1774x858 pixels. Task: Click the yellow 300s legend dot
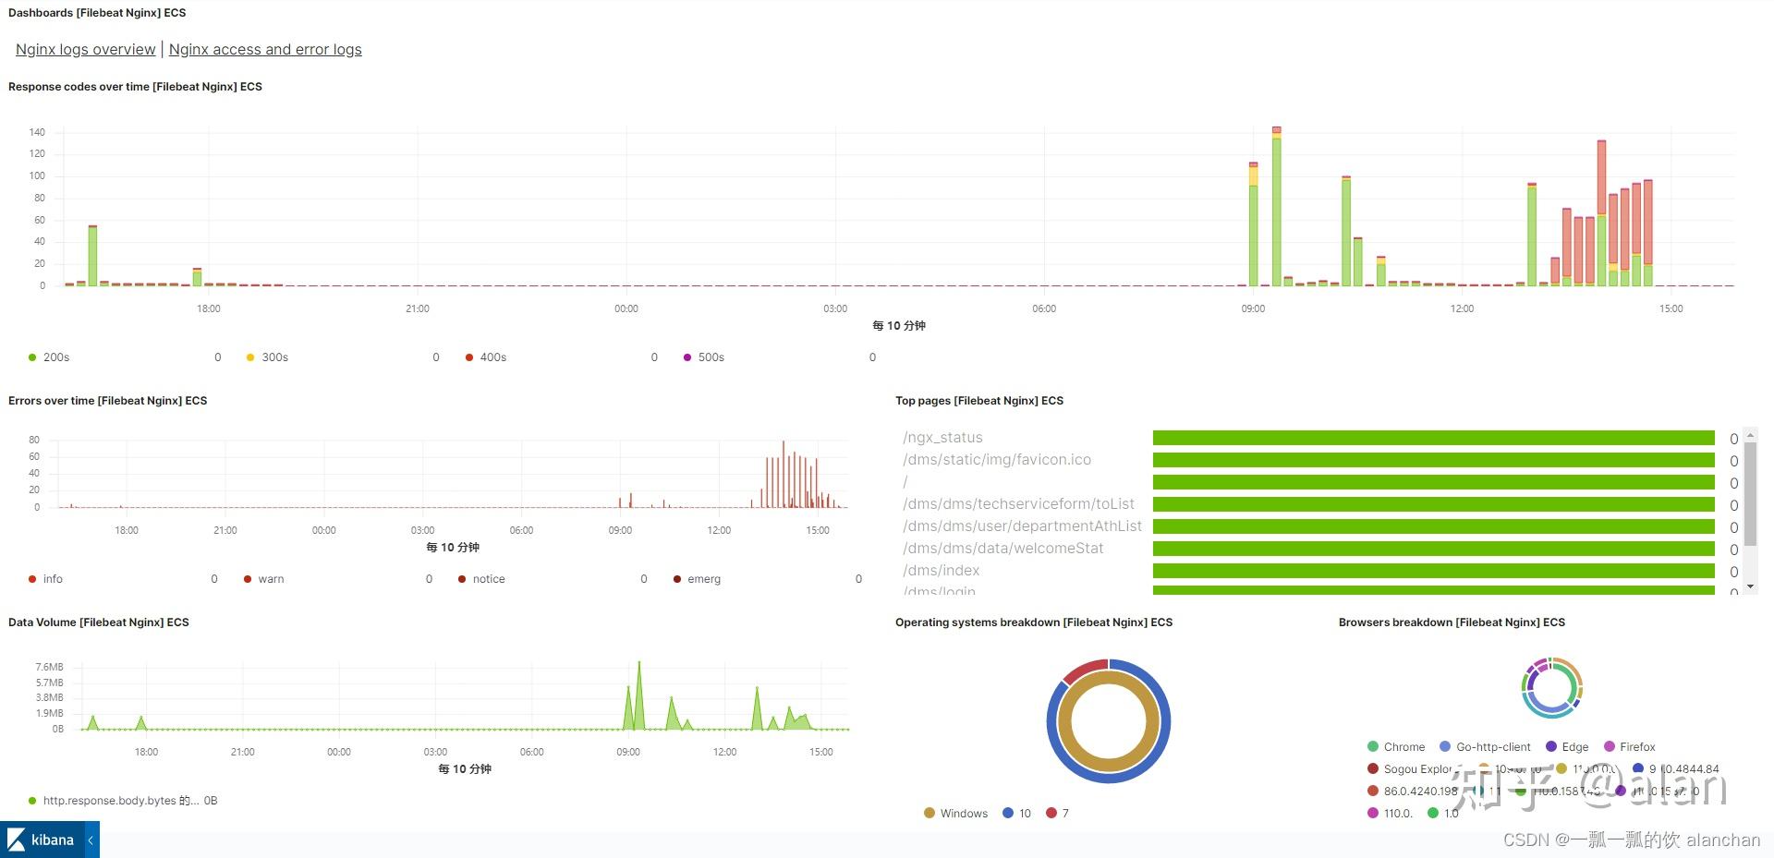tap(250, 357)
